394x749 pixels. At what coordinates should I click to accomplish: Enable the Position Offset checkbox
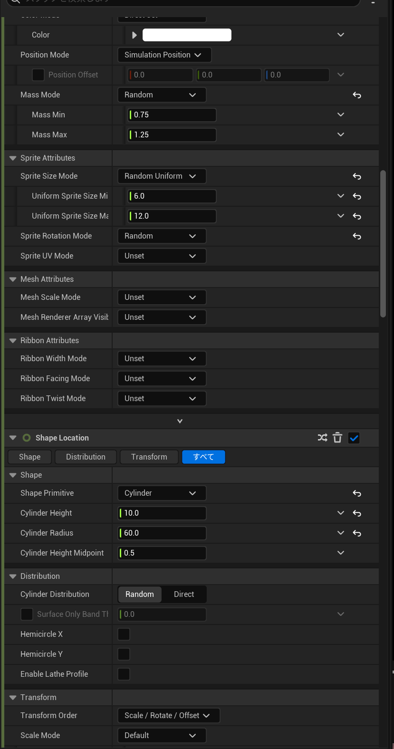coord(38,75)
